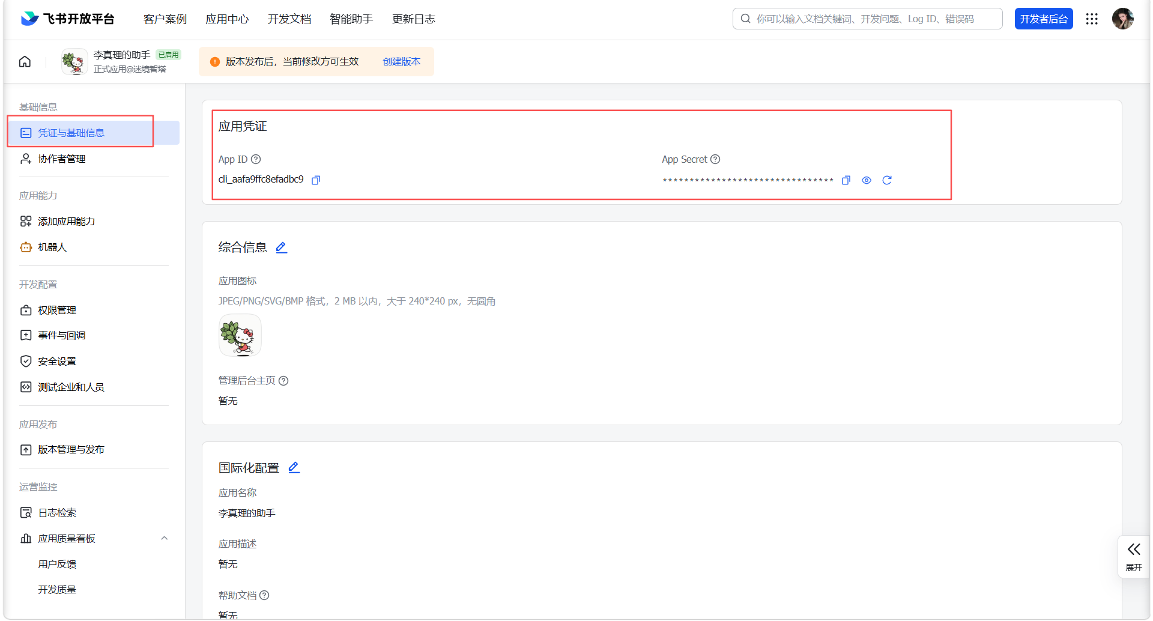Collapse the 应用质量看板 group
Screen dimensions: 1153x621
165,538
